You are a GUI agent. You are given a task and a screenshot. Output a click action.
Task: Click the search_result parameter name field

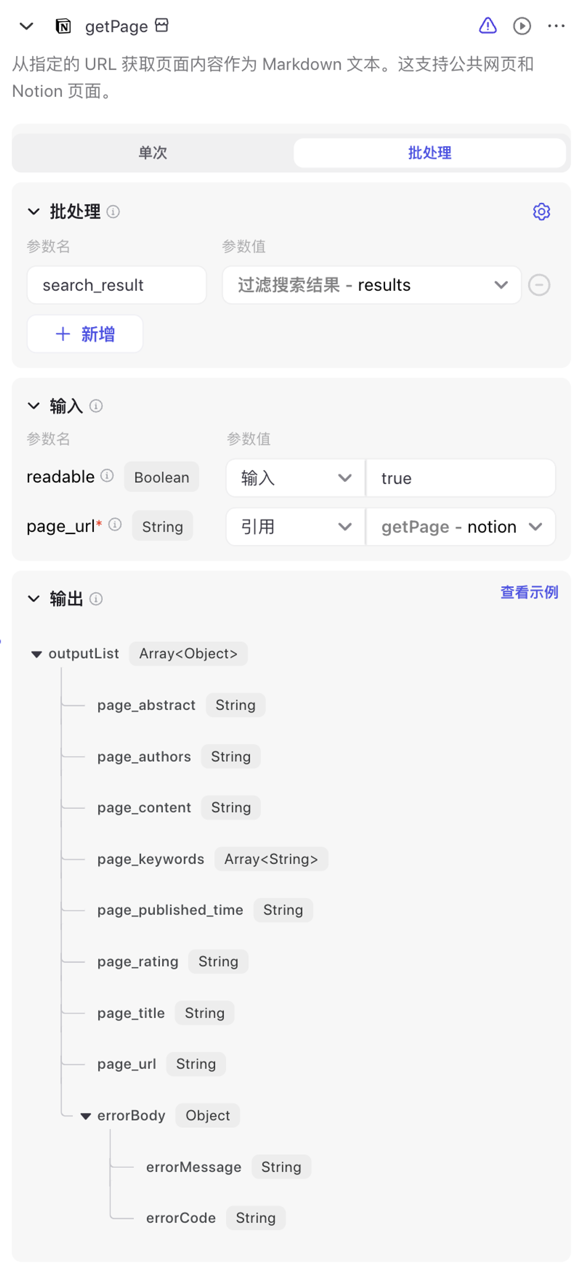(x=116, y=285)
